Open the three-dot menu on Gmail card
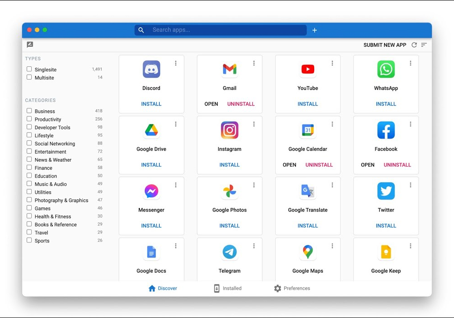The width and height of the screenshot is (454, 318). point(254,63)
